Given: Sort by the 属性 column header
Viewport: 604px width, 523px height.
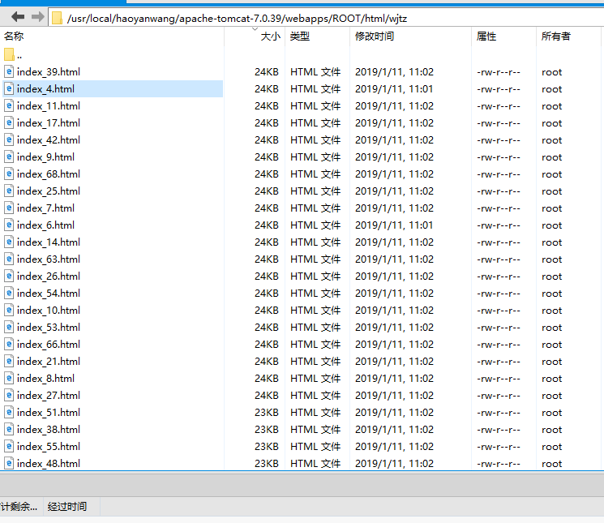Looking at the screenshot, I should (503, 36).
